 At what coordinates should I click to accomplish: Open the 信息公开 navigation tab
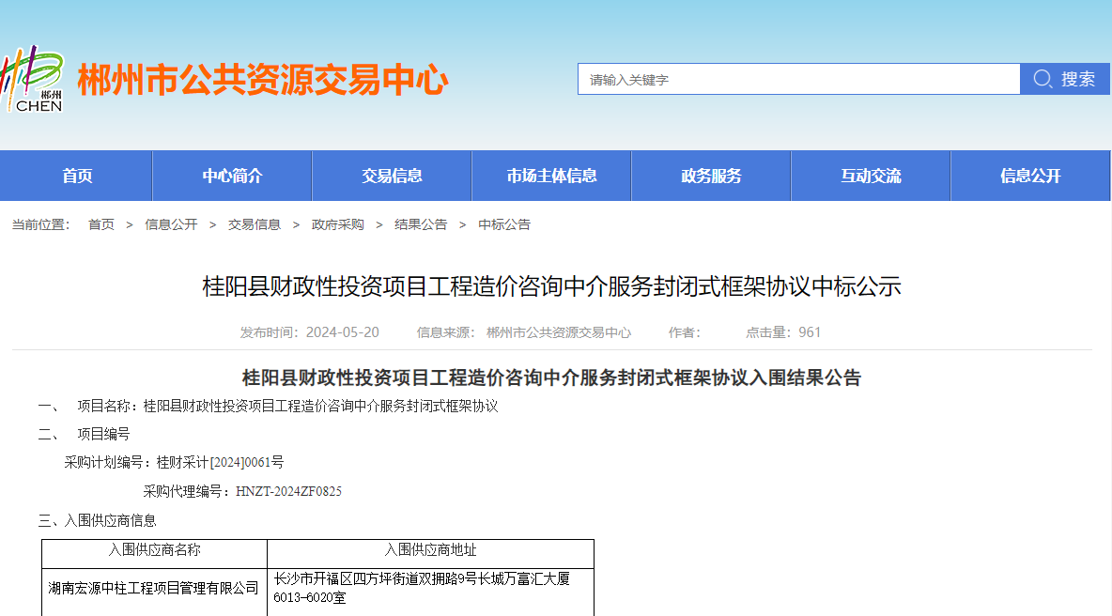click(x=1029, y=176)
